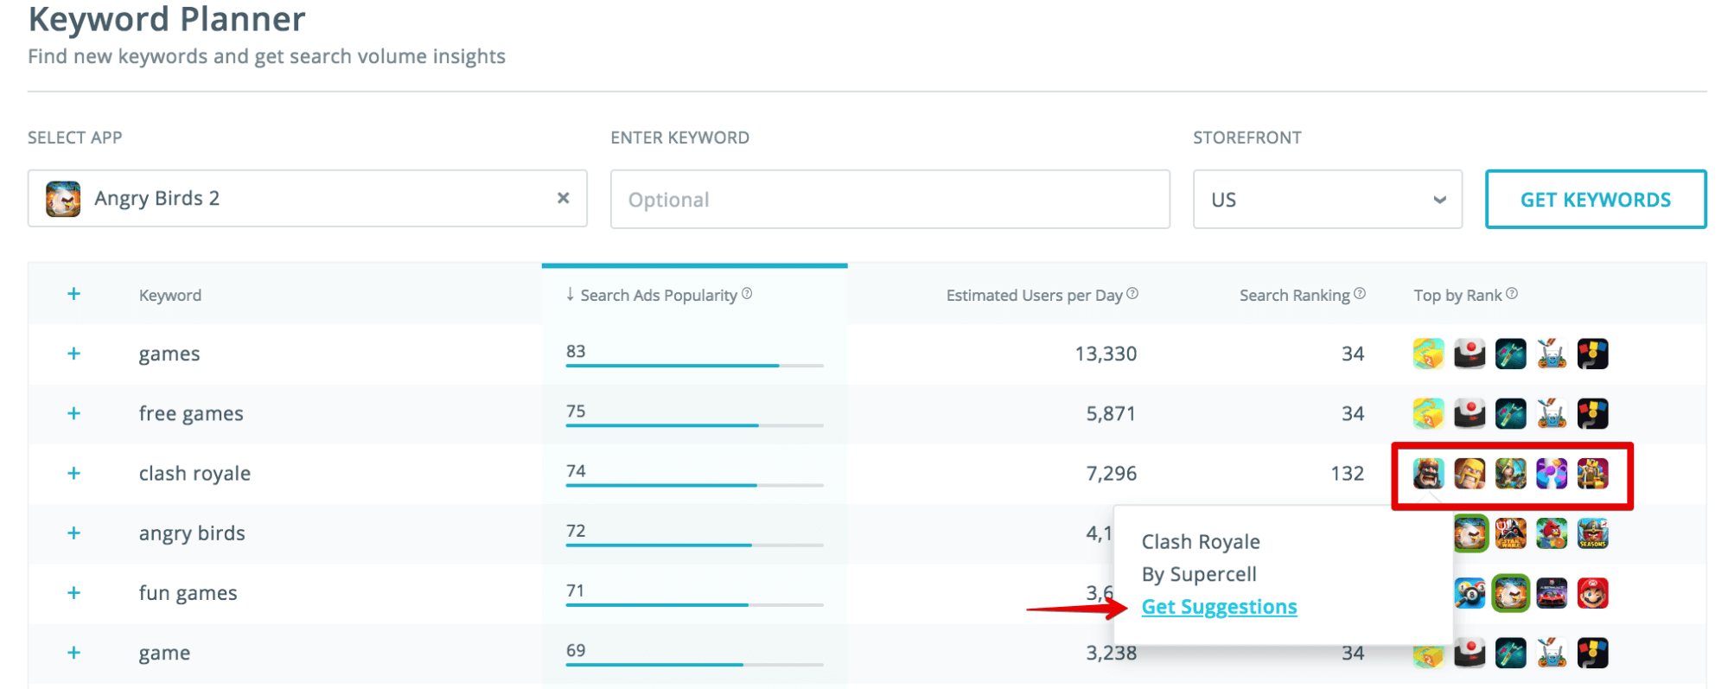This screenshot has width=1728, height=689.
Task: Open help tooltip for Top by Rank
Action: 1512,294
